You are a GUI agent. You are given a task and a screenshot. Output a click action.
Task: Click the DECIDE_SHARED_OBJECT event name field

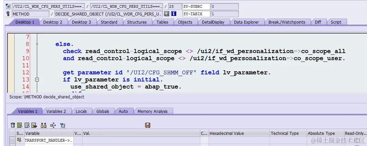[109, 14]
